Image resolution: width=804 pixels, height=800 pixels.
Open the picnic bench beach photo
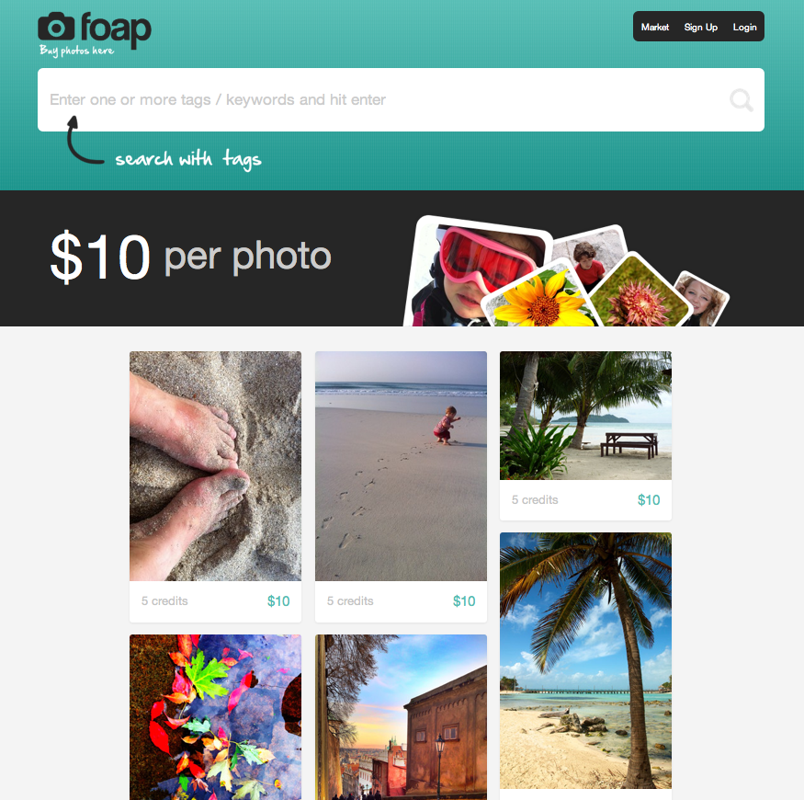(585, 416)
